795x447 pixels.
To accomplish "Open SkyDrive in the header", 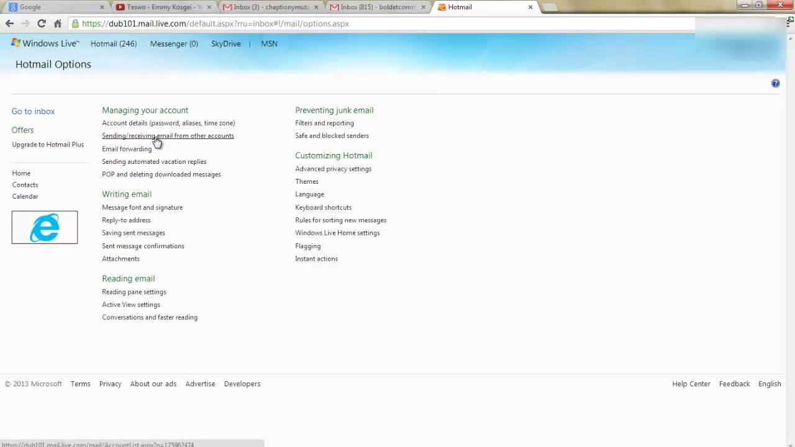I will tap(226, 43).
